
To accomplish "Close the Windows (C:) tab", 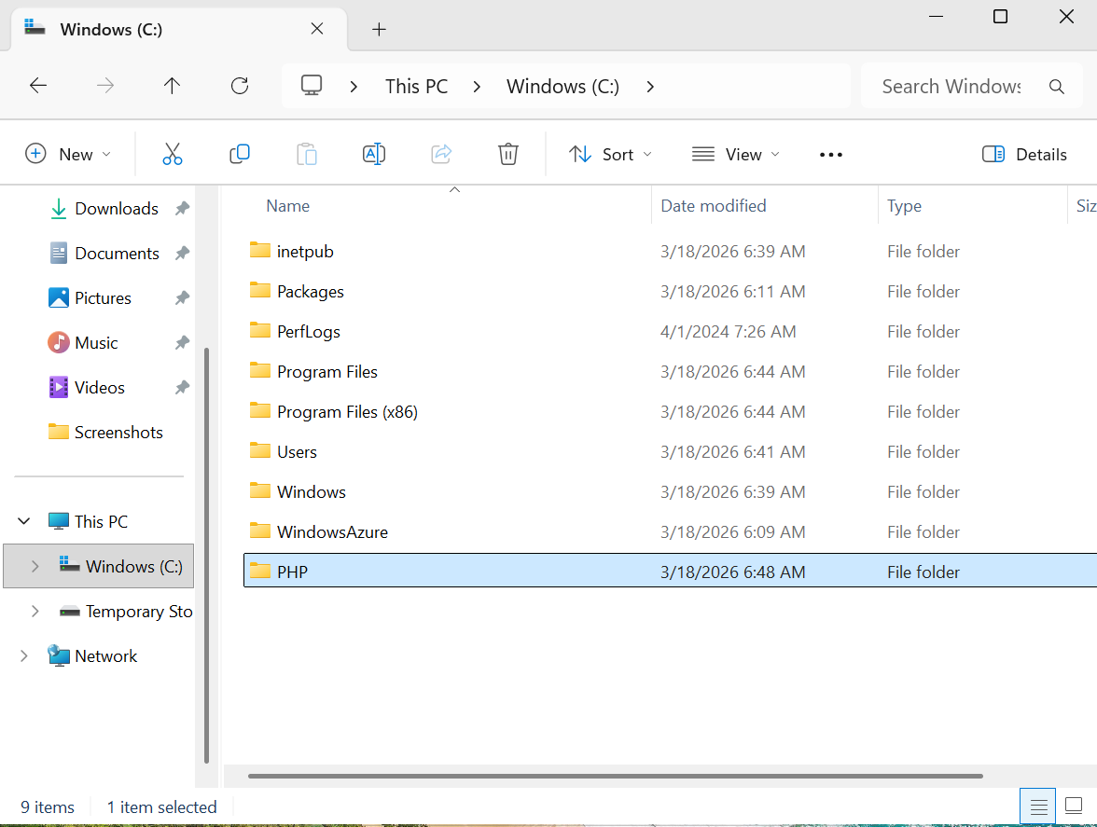I will click(317, 29).
